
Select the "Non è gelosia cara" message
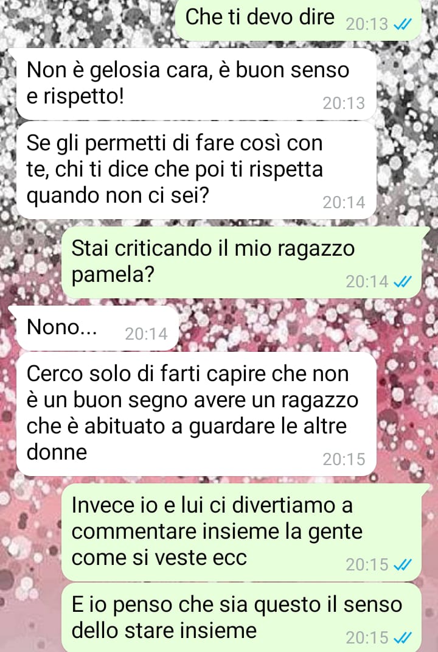[196, 84]
